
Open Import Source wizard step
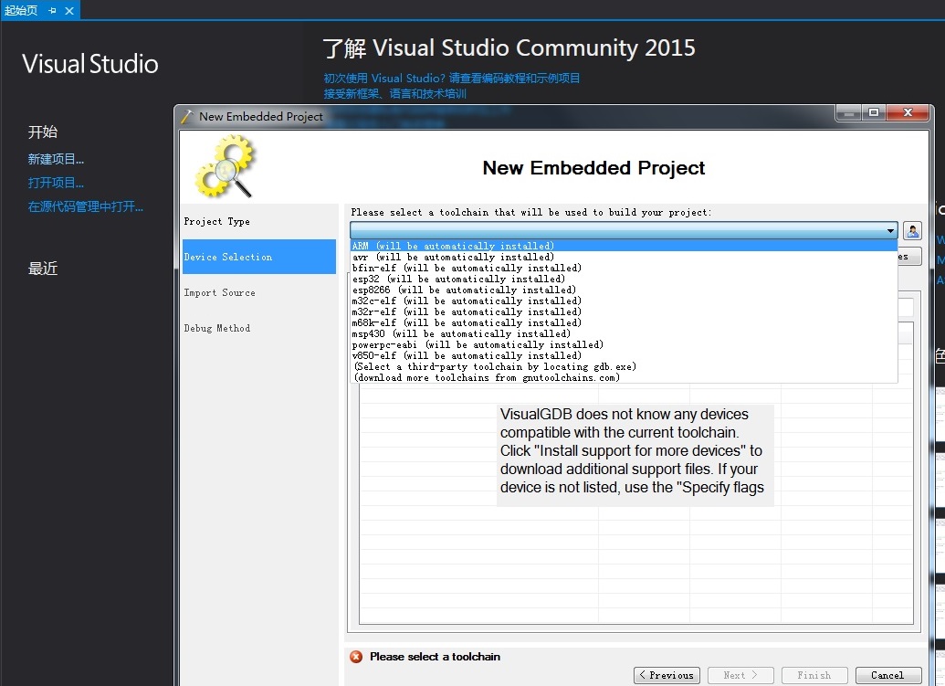tap(259, 292)
